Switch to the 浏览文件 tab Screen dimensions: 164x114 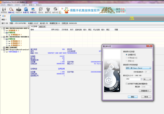(42, 27)
